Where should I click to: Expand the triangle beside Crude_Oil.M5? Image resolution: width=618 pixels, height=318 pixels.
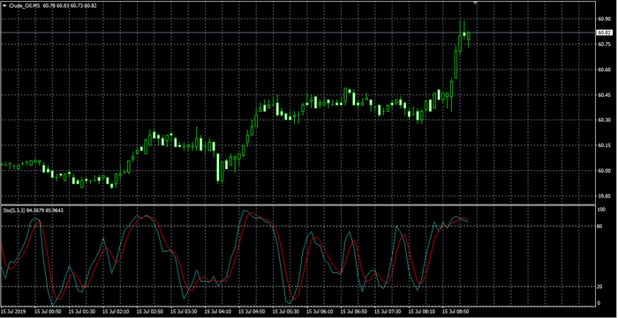click(4, 6)
